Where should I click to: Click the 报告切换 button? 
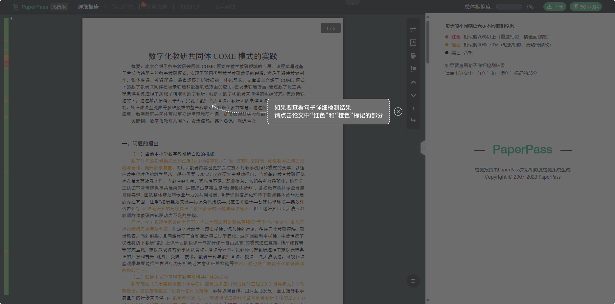[586, 7]
